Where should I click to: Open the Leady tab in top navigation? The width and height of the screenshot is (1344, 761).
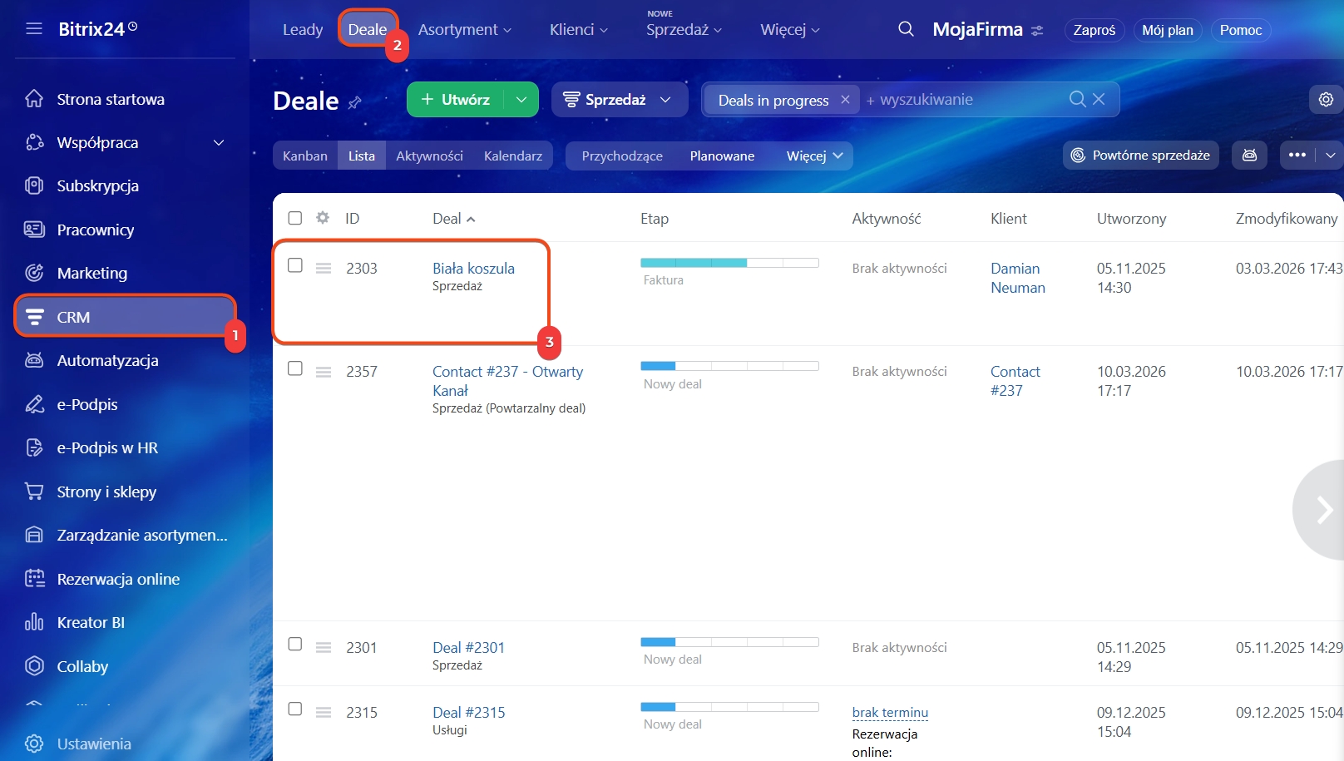tap(303, 30)
